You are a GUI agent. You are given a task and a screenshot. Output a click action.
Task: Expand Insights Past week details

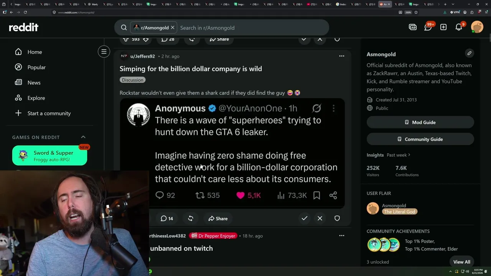point(398,155)
